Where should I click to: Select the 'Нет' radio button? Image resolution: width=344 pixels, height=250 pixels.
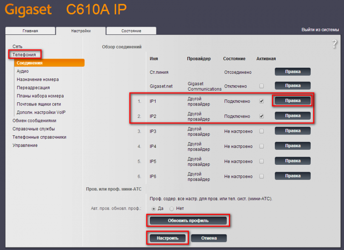tap(172, 209)
